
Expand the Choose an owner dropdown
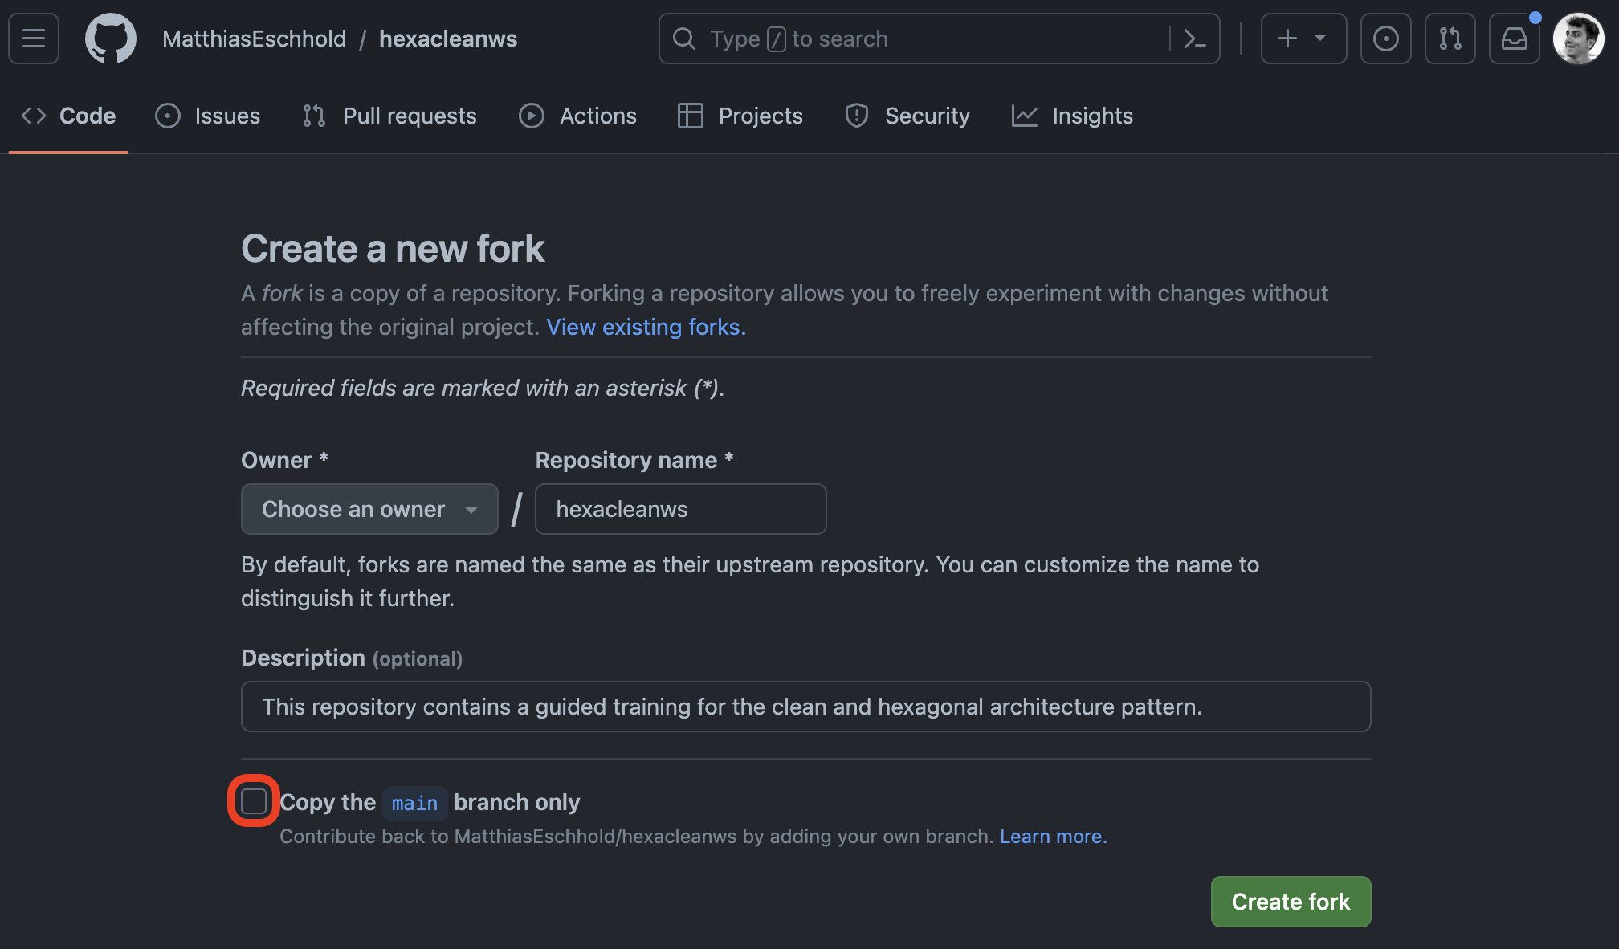369,509
